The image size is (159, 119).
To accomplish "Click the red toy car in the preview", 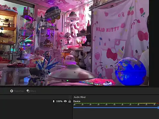I will (x=17, y=65).
